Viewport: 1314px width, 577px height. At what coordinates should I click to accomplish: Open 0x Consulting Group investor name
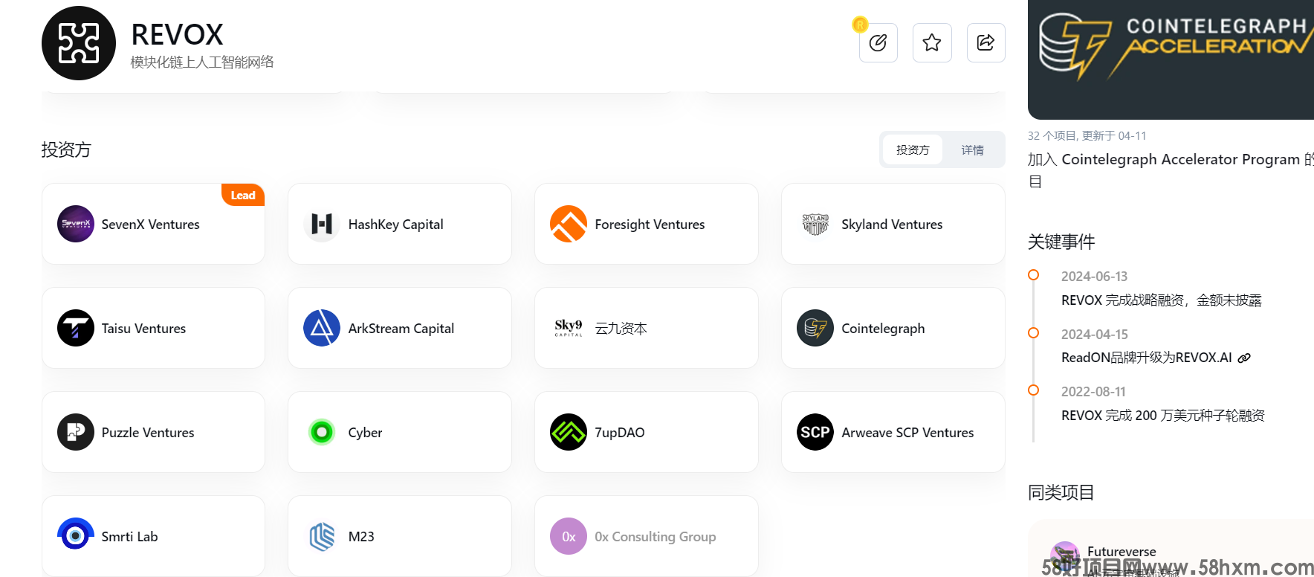[656, 536]
